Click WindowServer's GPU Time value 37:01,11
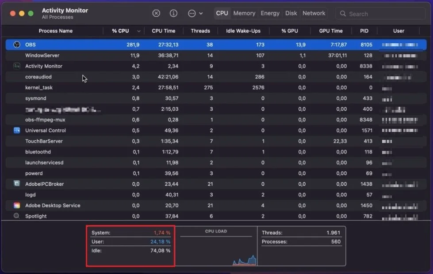Viewport: 433px width, 274px height. pos(337,55)
